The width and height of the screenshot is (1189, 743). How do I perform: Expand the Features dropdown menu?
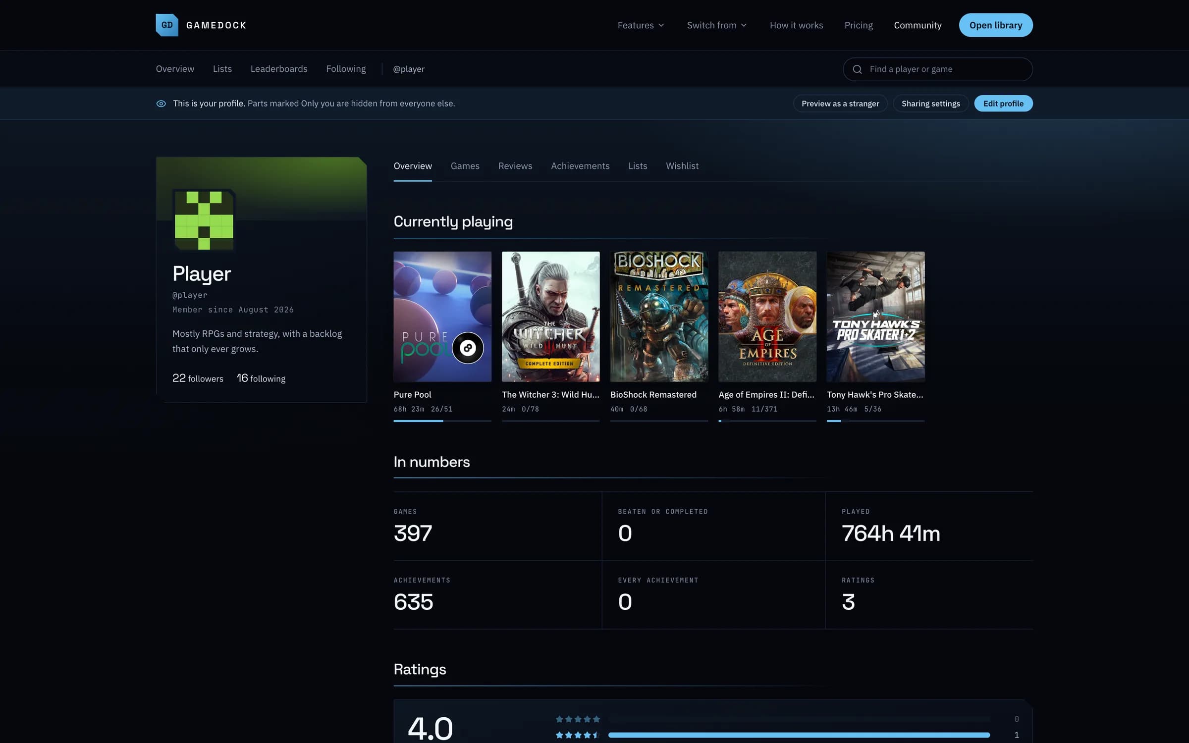coord(641,25)
